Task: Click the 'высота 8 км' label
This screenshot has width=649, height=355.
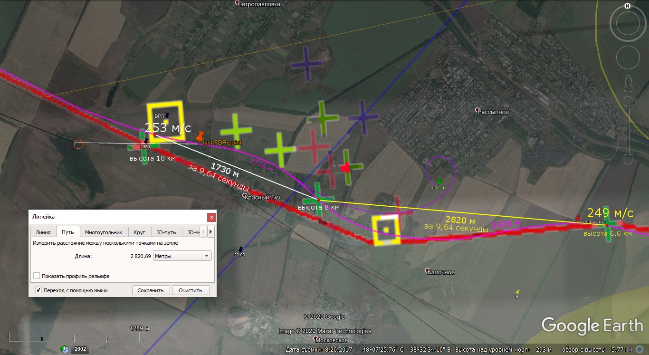Action: 319,208
